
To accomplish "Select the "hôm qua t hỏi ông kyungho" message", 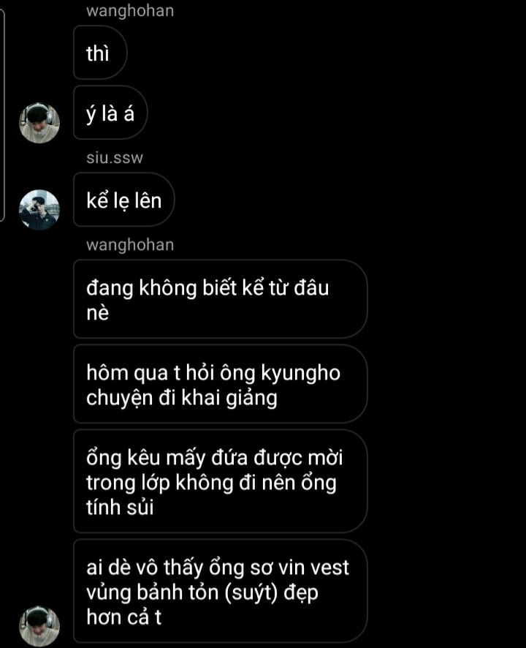I will pyautogui.click(x=220, y=384).
